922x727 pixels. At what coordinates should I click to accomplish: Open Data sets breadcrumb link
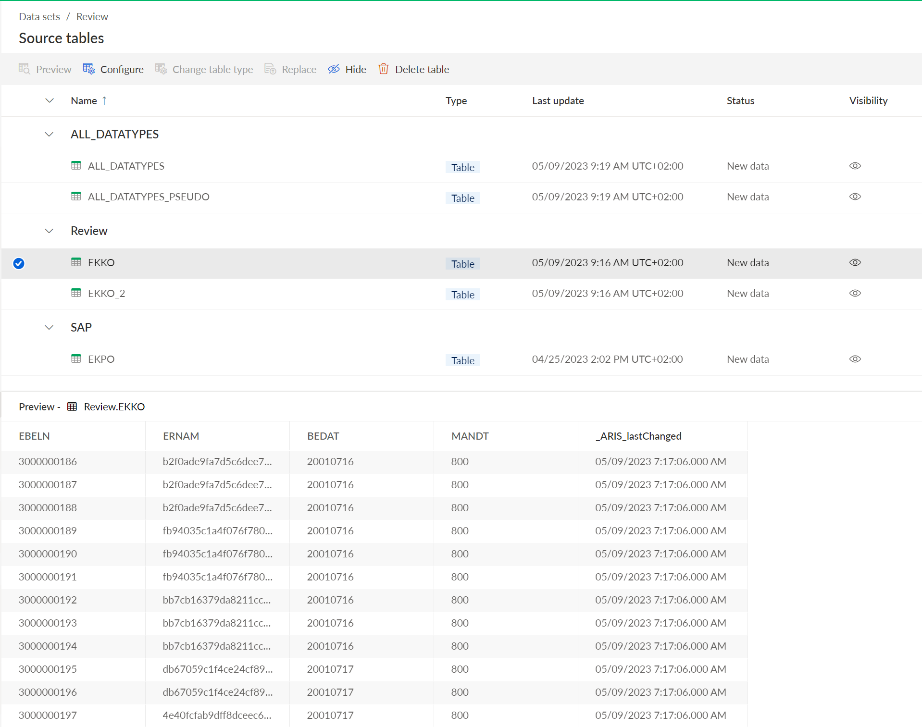(39, 16)
